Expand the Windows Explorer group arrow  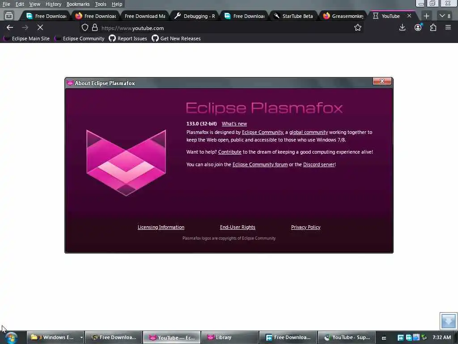(81, 338)
